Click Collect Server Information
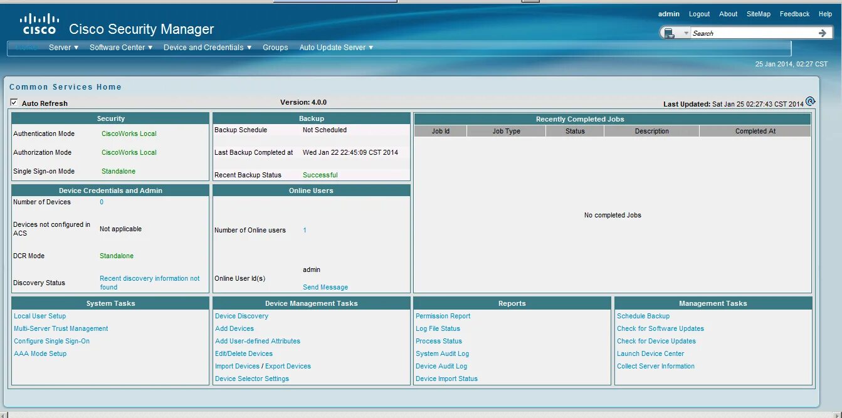 [x=656, y=366]
